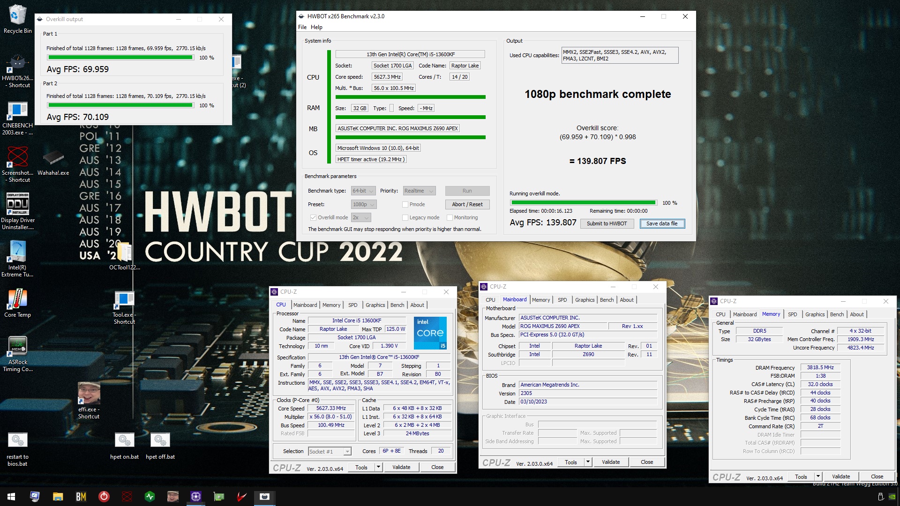
Task: Open the face photo app in taskbar
Action: click(172, 496)
